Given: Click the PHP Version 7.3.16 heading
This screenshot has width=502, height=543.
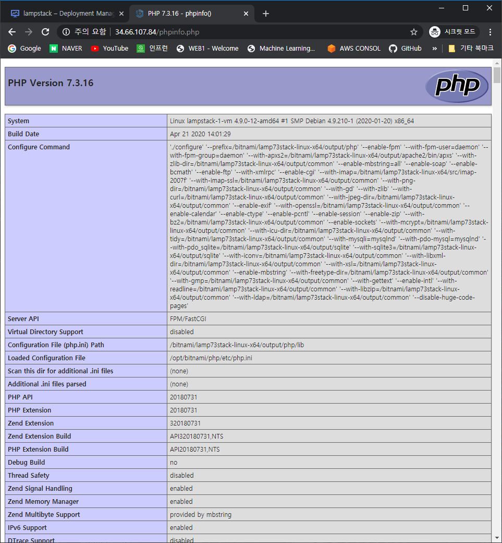Looking at the screenshot, I should (51, 83).
